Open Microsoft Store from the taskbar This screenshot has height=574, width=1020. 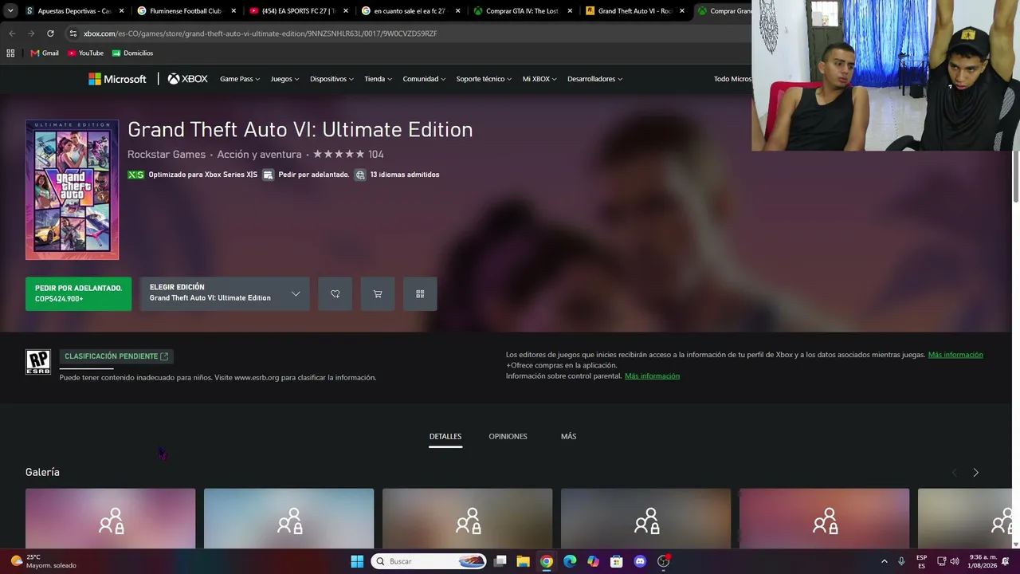pyautogui.click(x=616, y=561)
